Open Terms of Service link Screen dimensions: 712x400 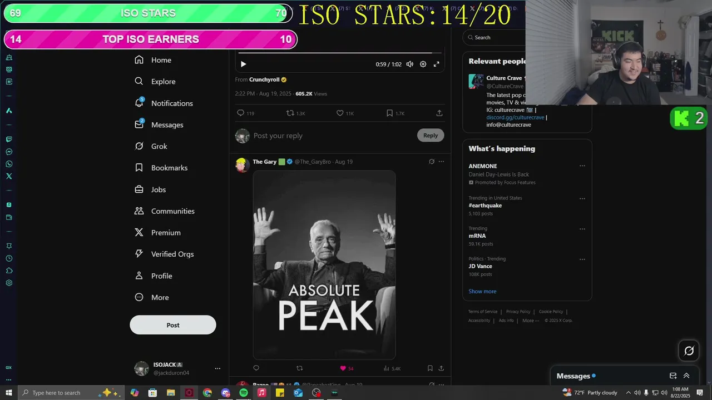pos(483,312)
